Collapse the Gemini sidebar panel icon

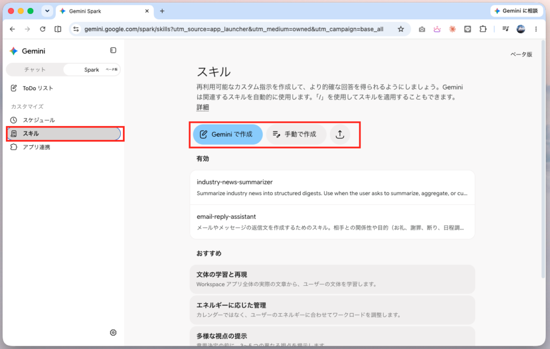tap(113, 50)
